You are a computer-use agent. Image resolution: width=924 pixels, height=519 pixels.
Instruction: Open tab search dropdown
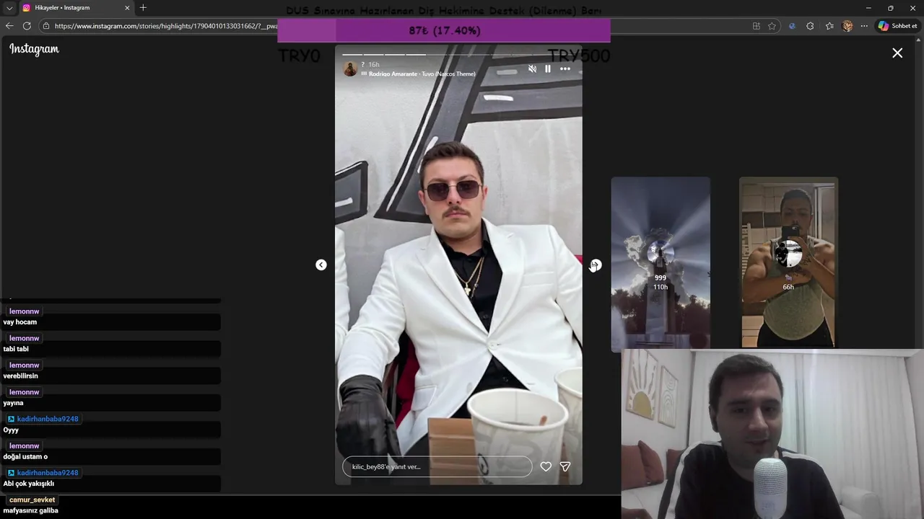(x=9, y=8)
